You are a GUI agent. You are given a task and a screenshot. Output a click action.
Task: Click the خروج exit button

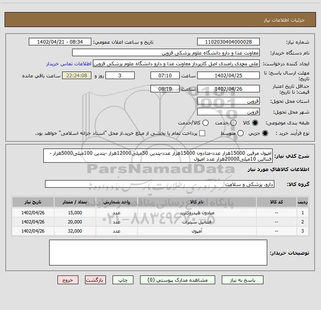(68, 280)
